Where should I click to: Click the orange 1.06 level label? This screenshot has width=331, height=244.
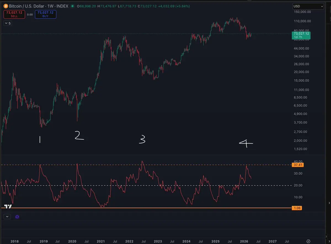click(x=297, y=208)
